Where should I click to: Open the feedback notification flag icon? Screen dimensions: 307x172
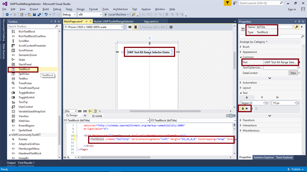point(227,3)
